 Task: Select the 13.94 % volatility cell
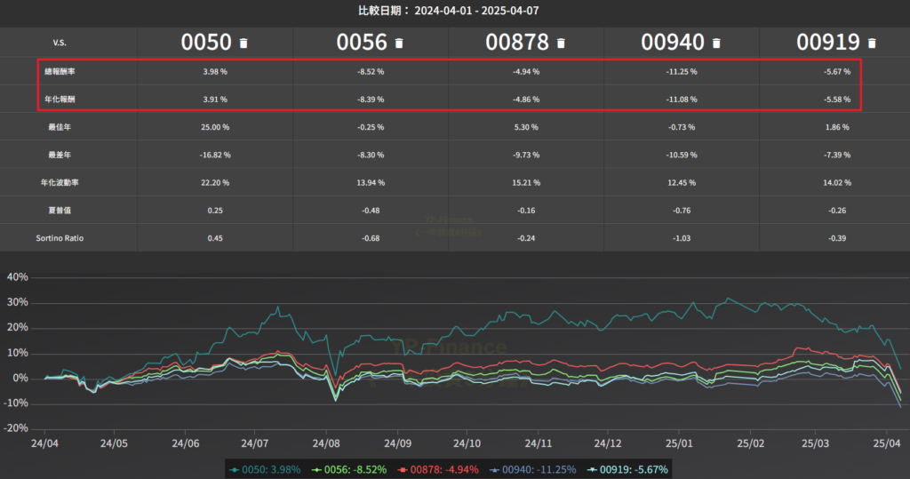click(371, 183)
